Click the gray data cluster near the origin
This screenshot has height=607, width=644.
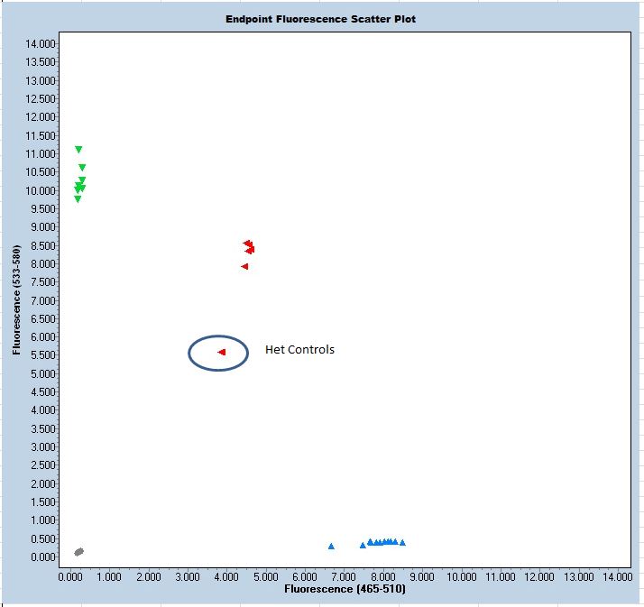78,551
